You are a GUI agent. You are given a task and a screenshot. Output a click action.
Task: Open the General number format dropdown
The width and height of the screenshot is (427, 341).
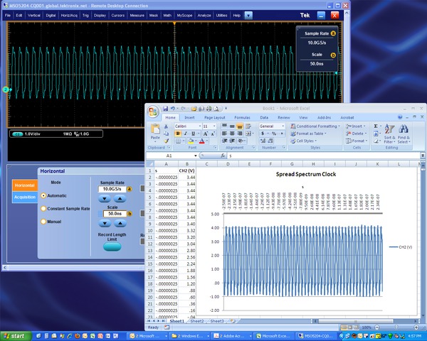pyautogui.click(x=283, y=126)
